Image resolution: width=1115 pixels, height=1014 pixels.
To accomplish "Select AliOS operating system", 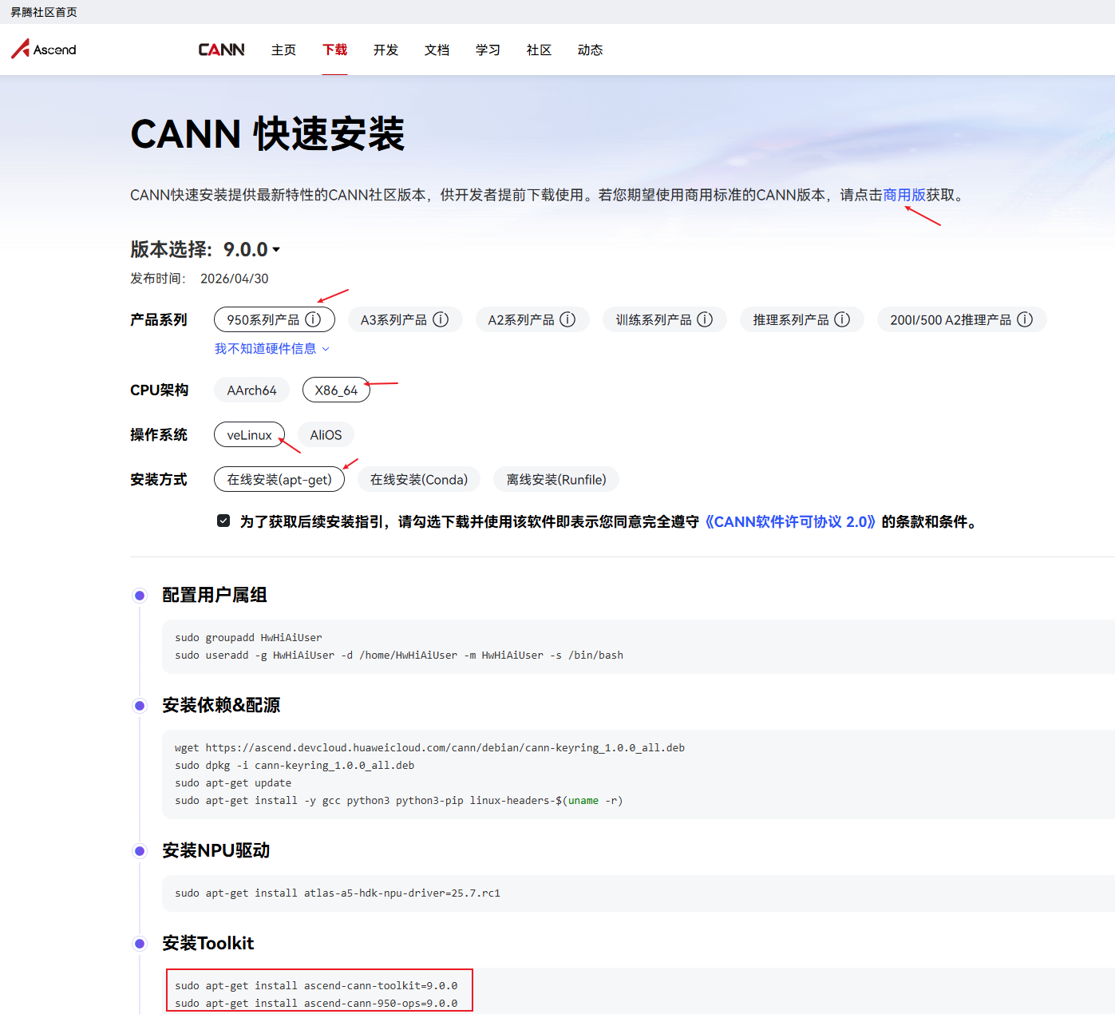I will tap(326, 434).
